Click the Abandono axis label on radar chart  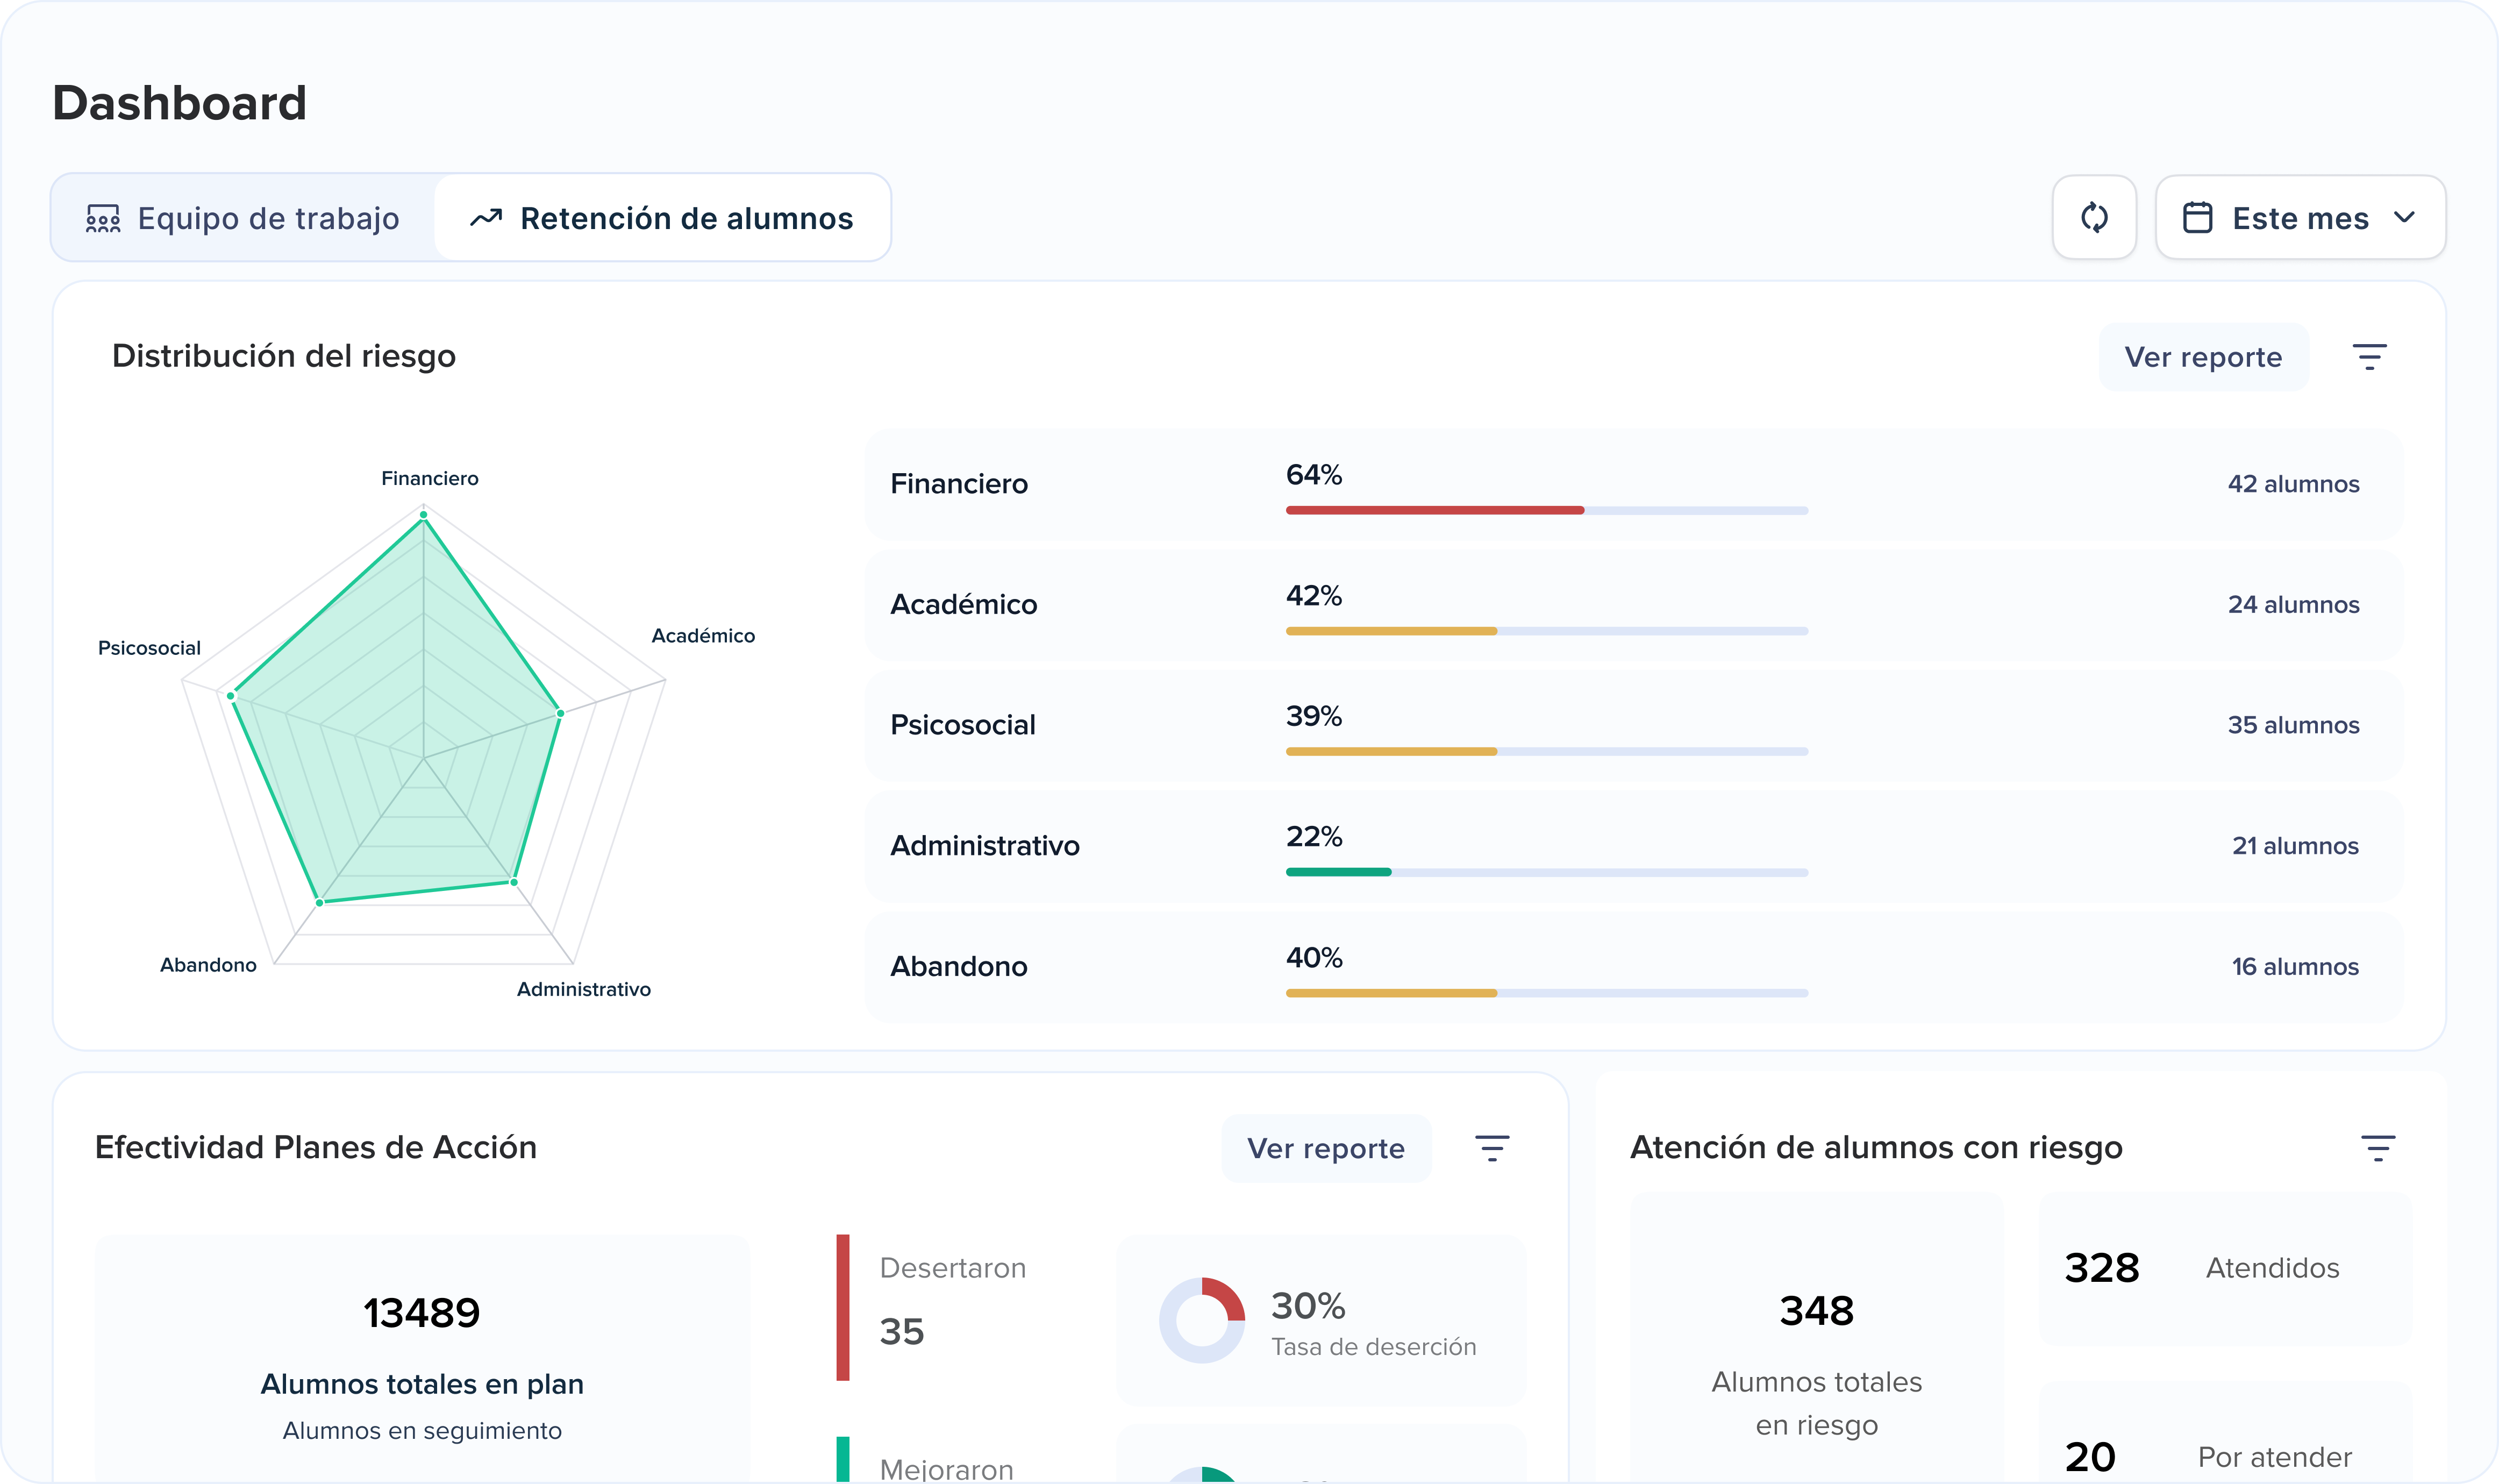[x=208, y=965]
